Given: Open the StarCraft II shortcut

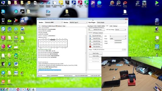Looking at the screenshot, I should click(138, 3).
